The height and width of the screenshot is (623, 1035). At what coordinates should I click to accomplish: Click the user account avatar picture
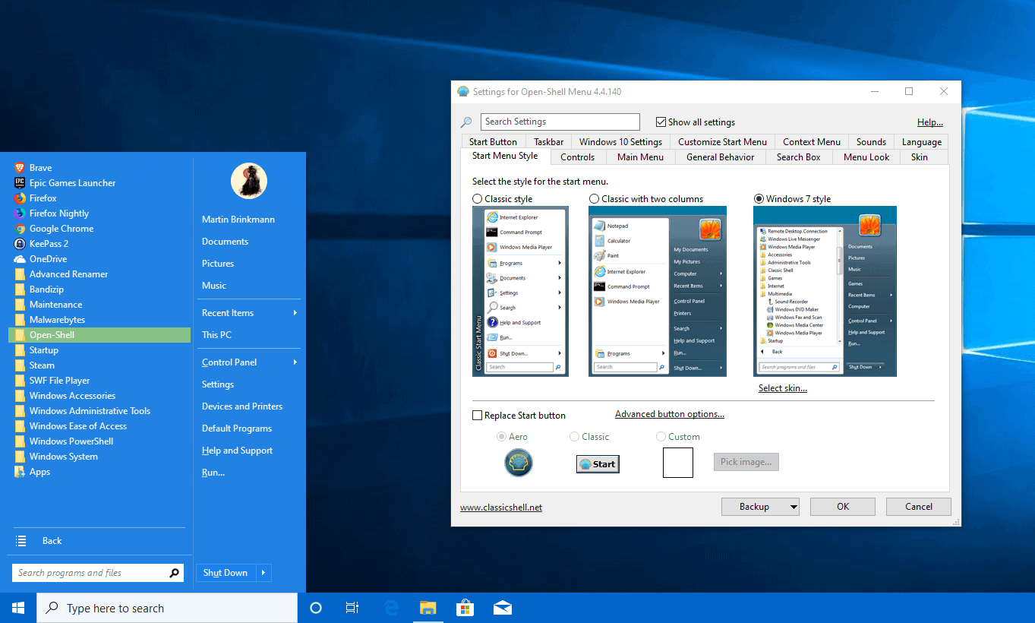click(x=248, y=181)
